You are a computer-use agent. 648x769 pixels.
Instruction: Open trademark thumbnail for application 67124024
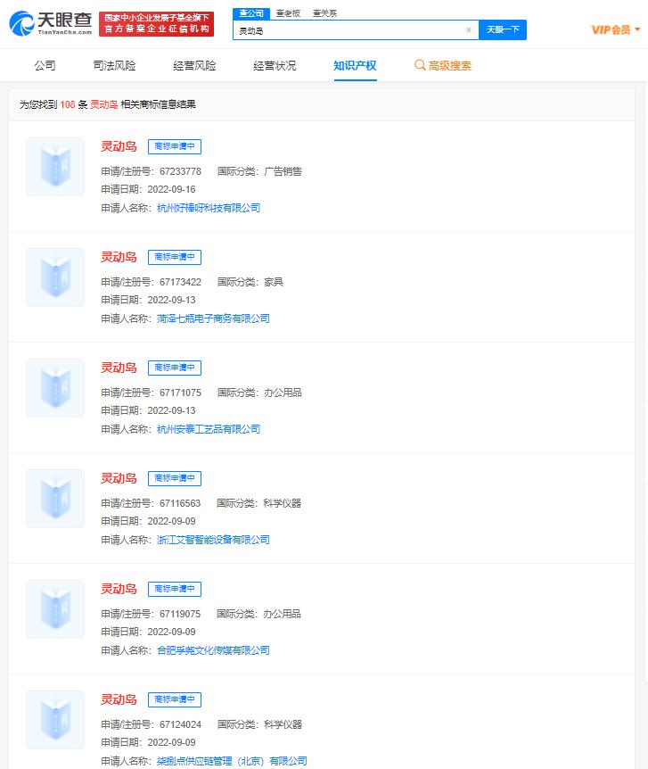click(x=55, y=719)
